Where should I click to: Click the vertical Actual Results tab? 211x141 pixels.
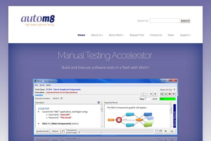174,116
